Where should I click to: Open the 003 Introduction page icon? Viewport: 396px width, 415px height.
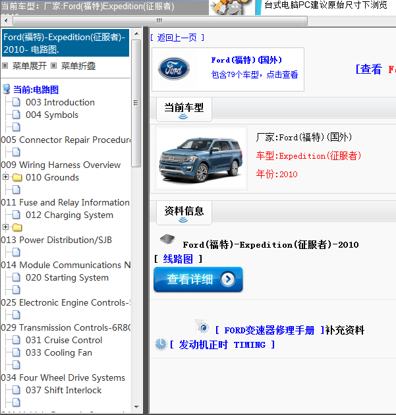pos(16,102)
